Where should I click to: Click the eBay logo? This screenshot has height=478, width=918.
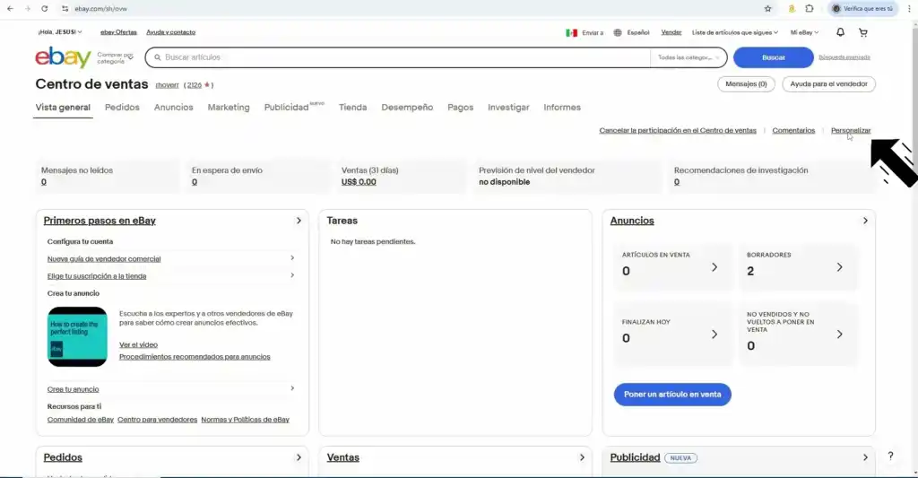[x=64, y=57]
